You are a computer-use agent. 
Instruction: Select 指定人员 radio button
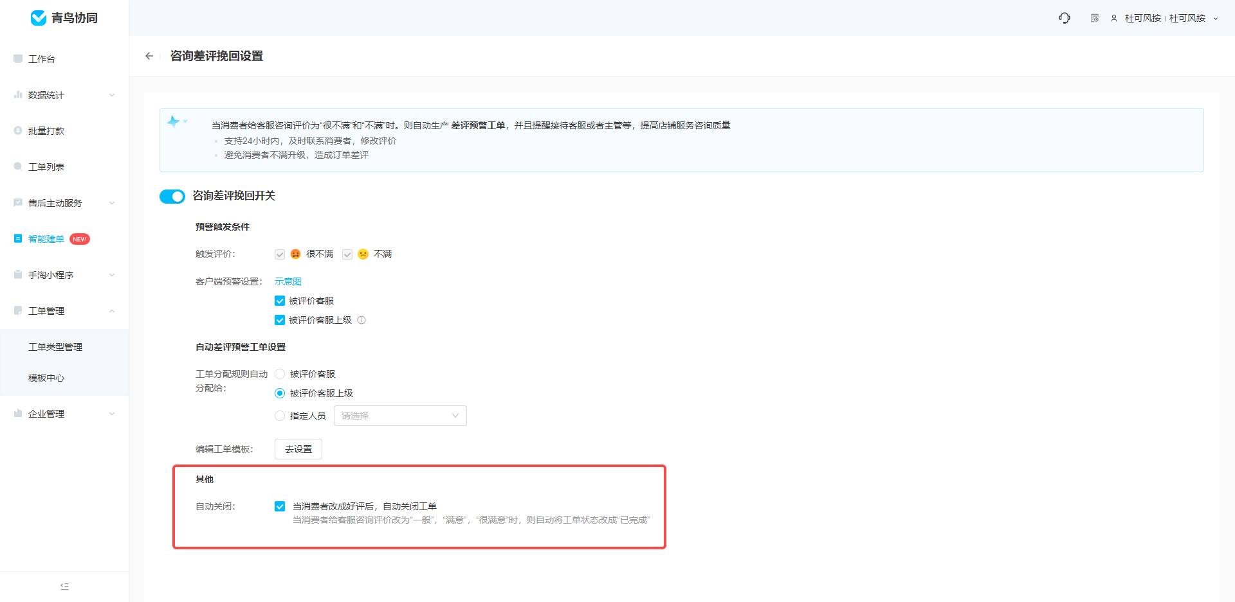[280, 416]
